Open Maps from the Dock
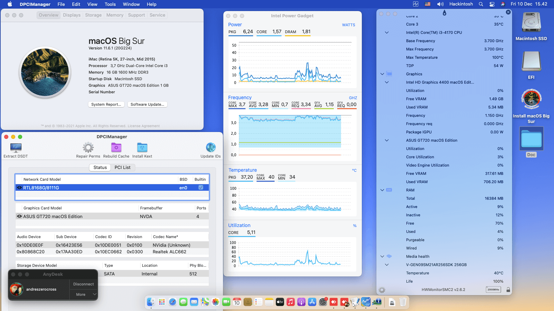The height and width of the screenshot is (311, 554). [x=205, y=302]
